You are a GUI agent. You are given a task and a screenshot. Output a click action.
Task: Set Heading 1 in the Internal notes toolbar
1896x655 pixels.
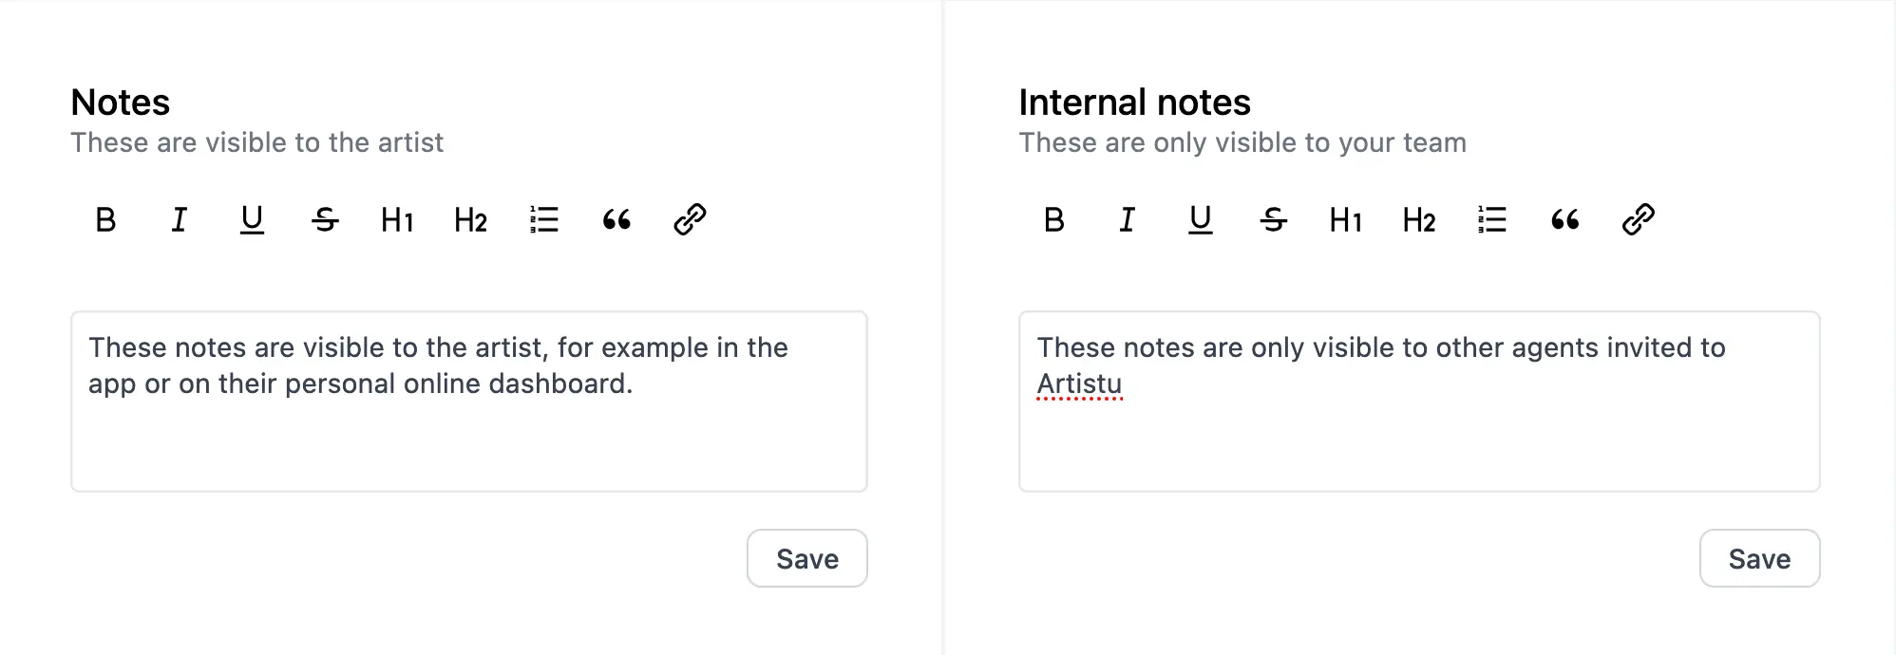pyautogui.click(x=1345, y=220)
